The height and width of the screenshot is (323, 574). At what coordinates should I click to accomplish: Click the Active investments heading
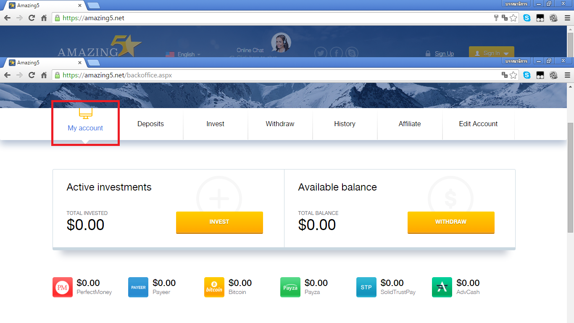109,187
